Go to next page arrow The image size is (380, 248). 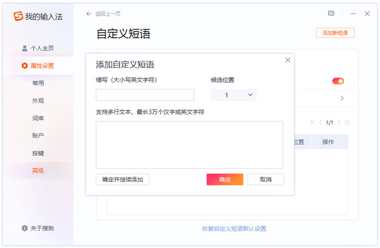(x=339, y=122)
